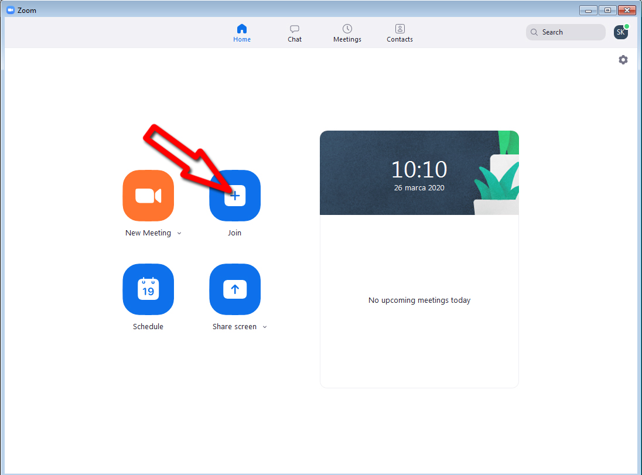The width and height of the screenshot is (642, 475).
Task: Open the Schedule calendar icon
Action: (148, 289)
